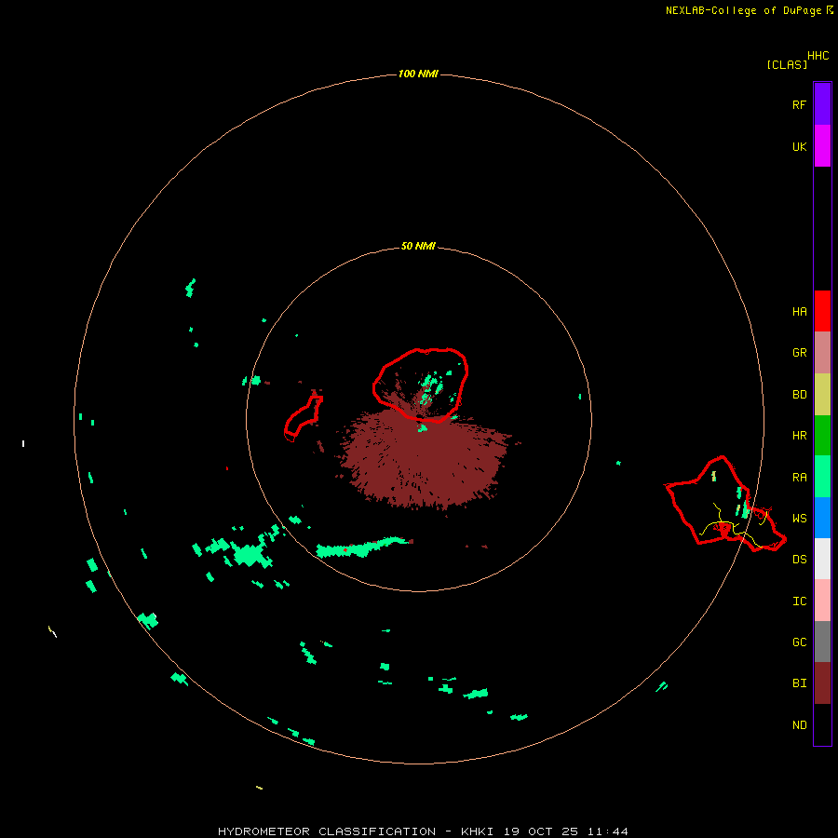Viewport: 838px width, 838px height.
Task: Click the small red-outlined island west of center
Action: pyautogui.click(x=303, y=418)
